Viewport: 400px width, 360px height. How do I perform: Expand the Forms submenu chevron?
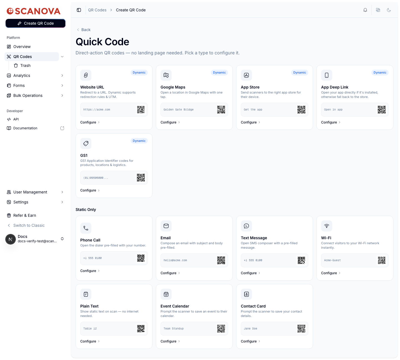(x=62, y=85)
